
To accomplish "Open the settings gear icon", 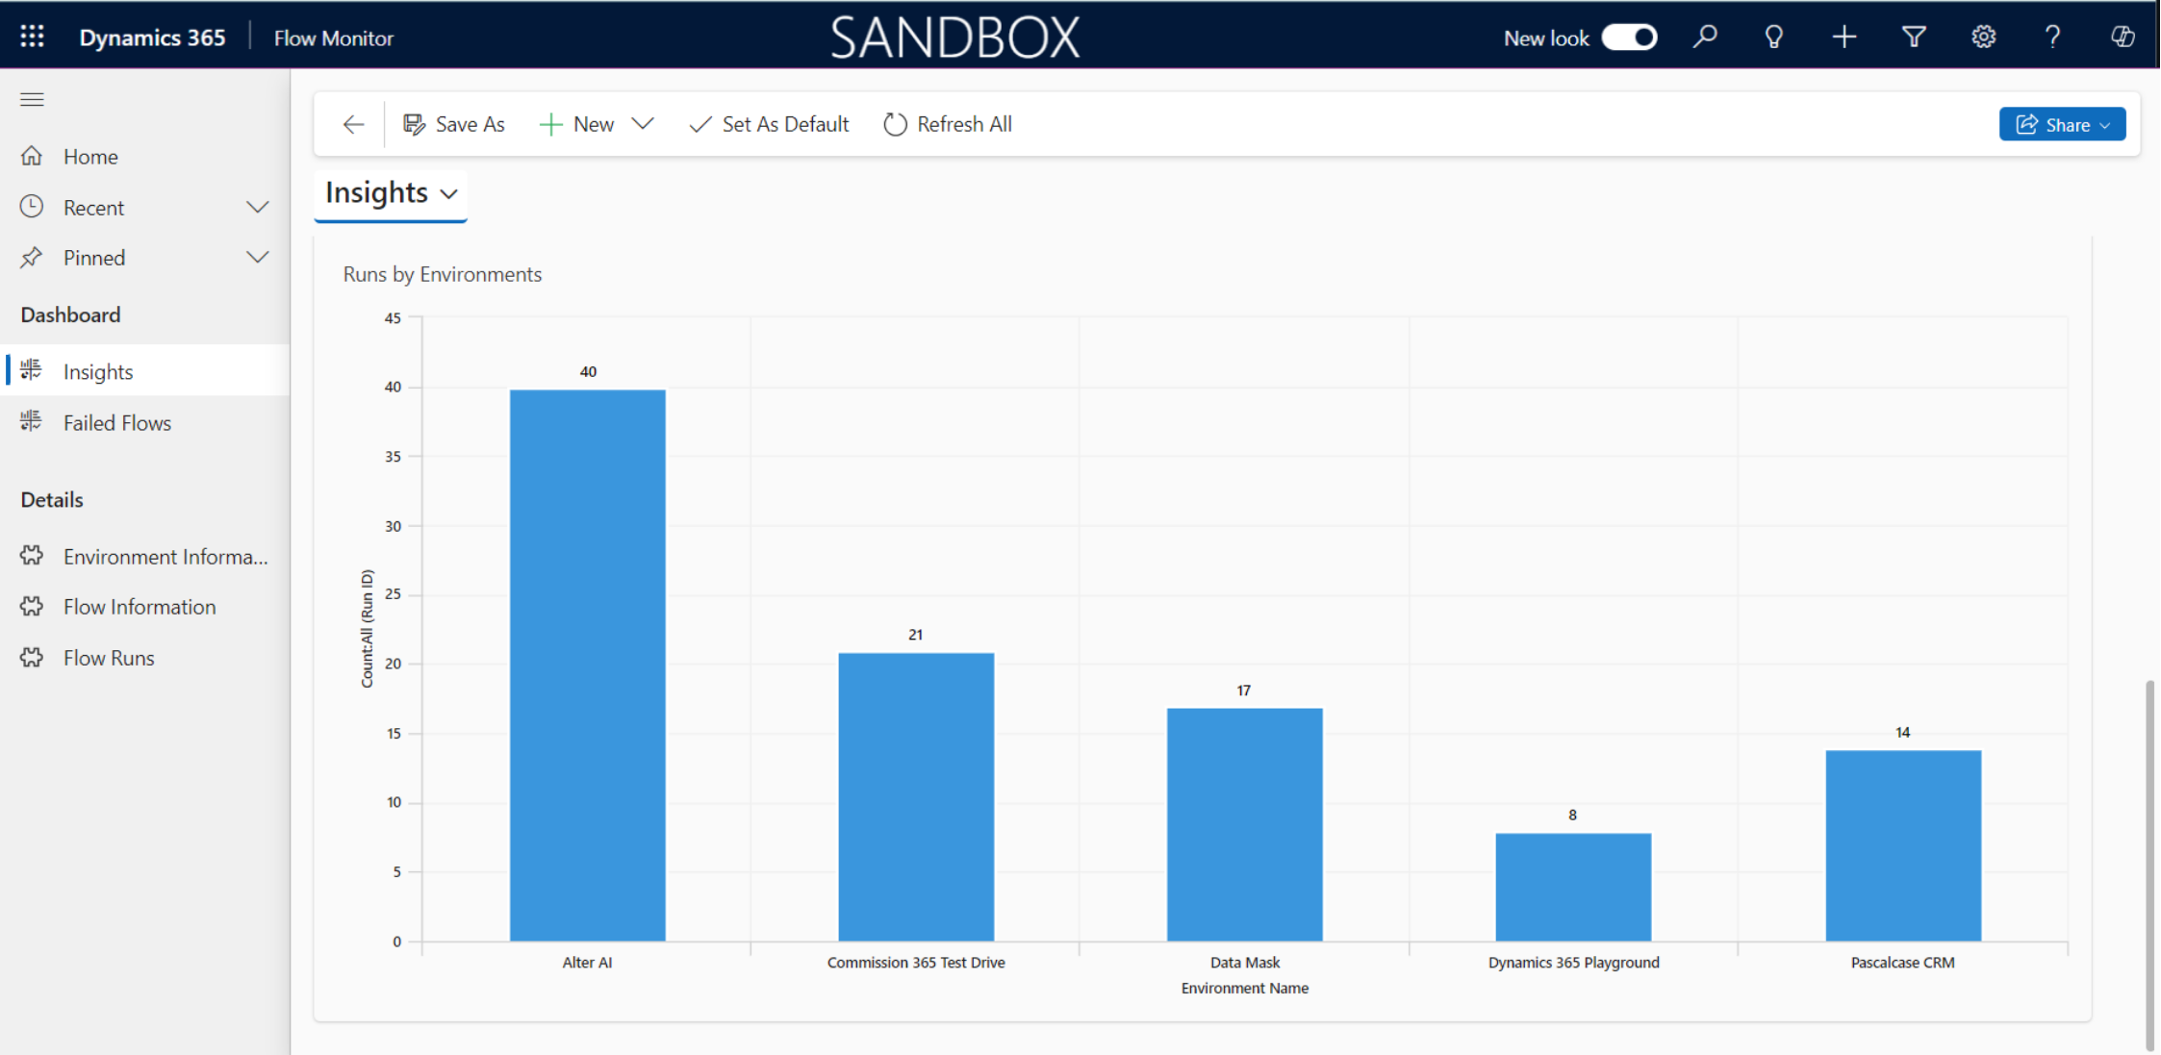I will tap(1983, 37).
